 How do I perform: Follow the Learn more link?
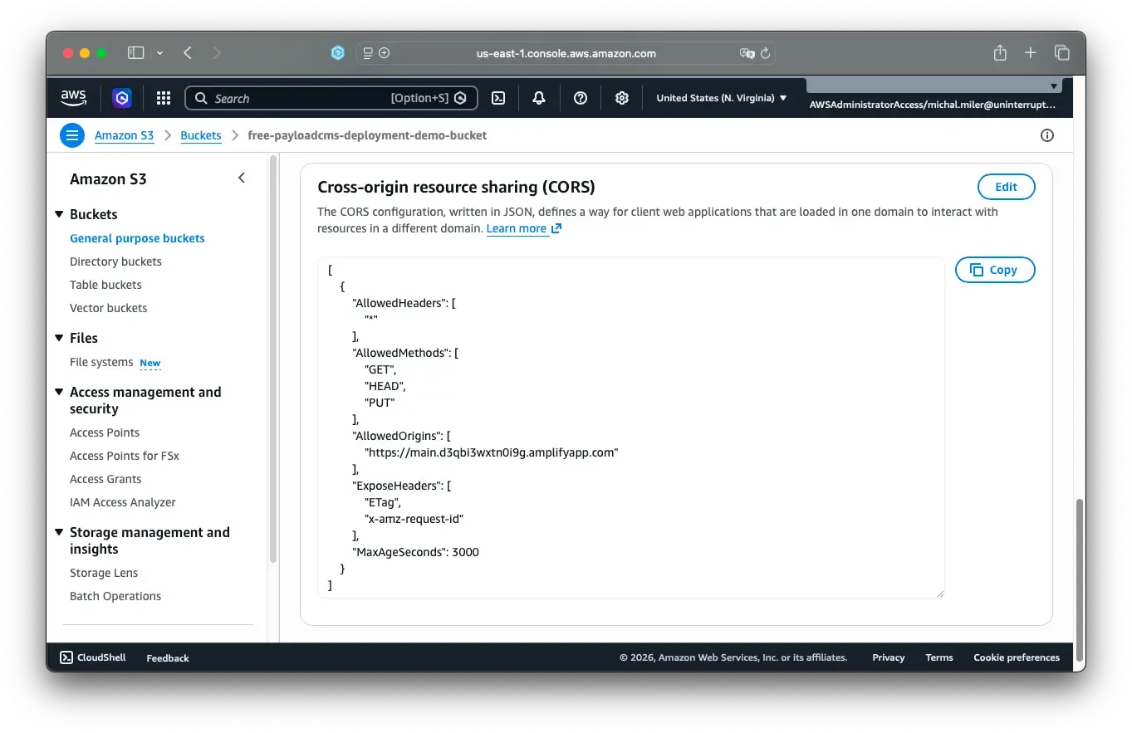(523, 228)
